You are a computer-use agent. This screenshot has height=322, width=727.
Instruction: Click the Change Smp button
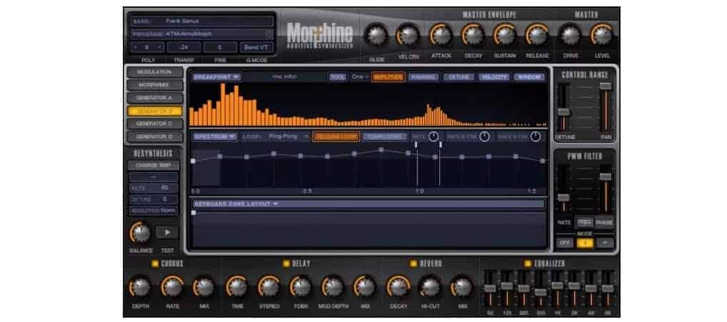tap(154, 166)
